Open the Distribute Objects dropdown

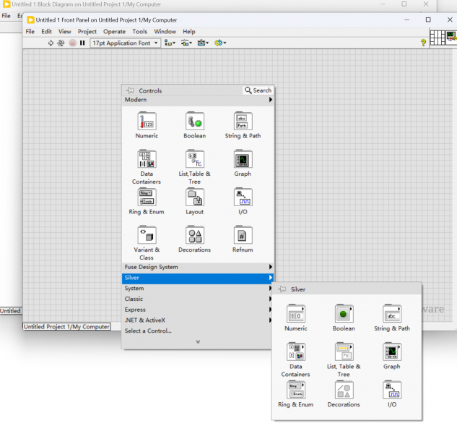pyautogui.click(x=186, y=43)
